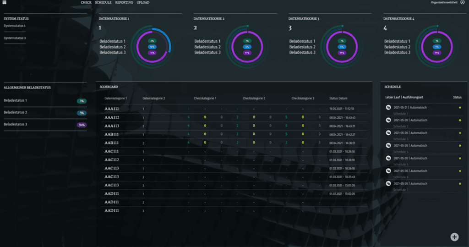Click the Schedule 4 run-type icon
The height and width of the screenshot is (247, 469).
(388, 146)
